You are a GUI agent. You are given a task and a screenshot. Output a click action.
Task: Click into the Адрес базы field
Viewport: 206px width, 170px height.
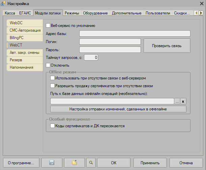tap(135, 33)
